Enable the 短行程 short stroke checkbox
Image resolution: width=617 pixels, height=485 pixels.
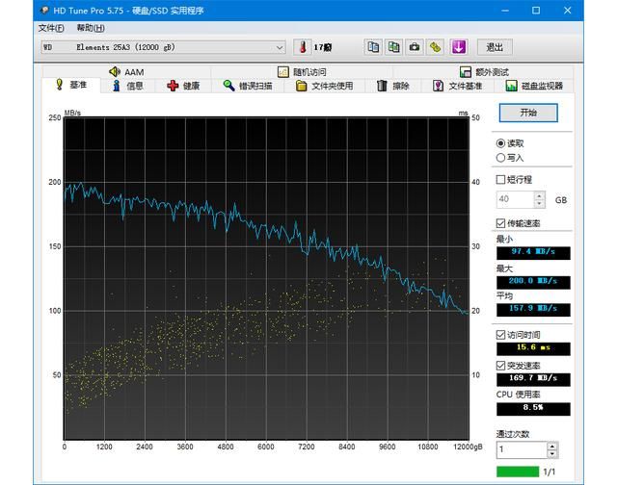click(500, 180)
